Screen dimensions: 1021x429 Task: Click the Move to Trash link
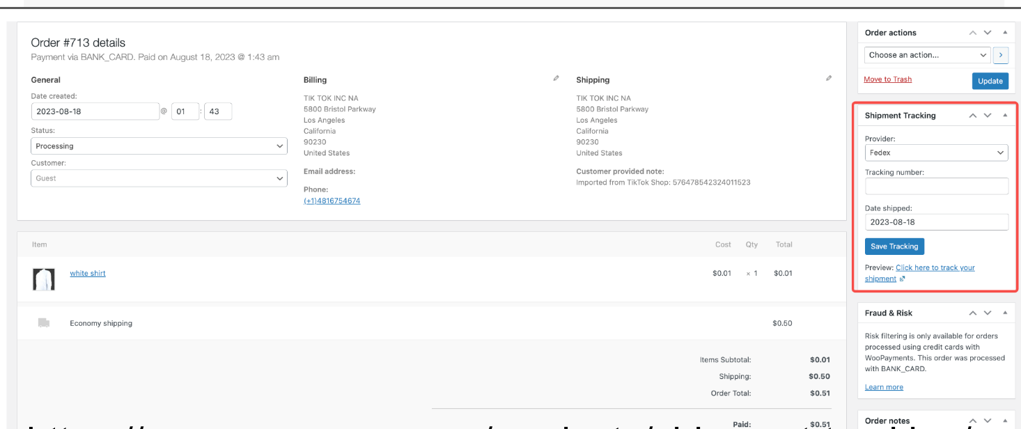tap(887, 79)
